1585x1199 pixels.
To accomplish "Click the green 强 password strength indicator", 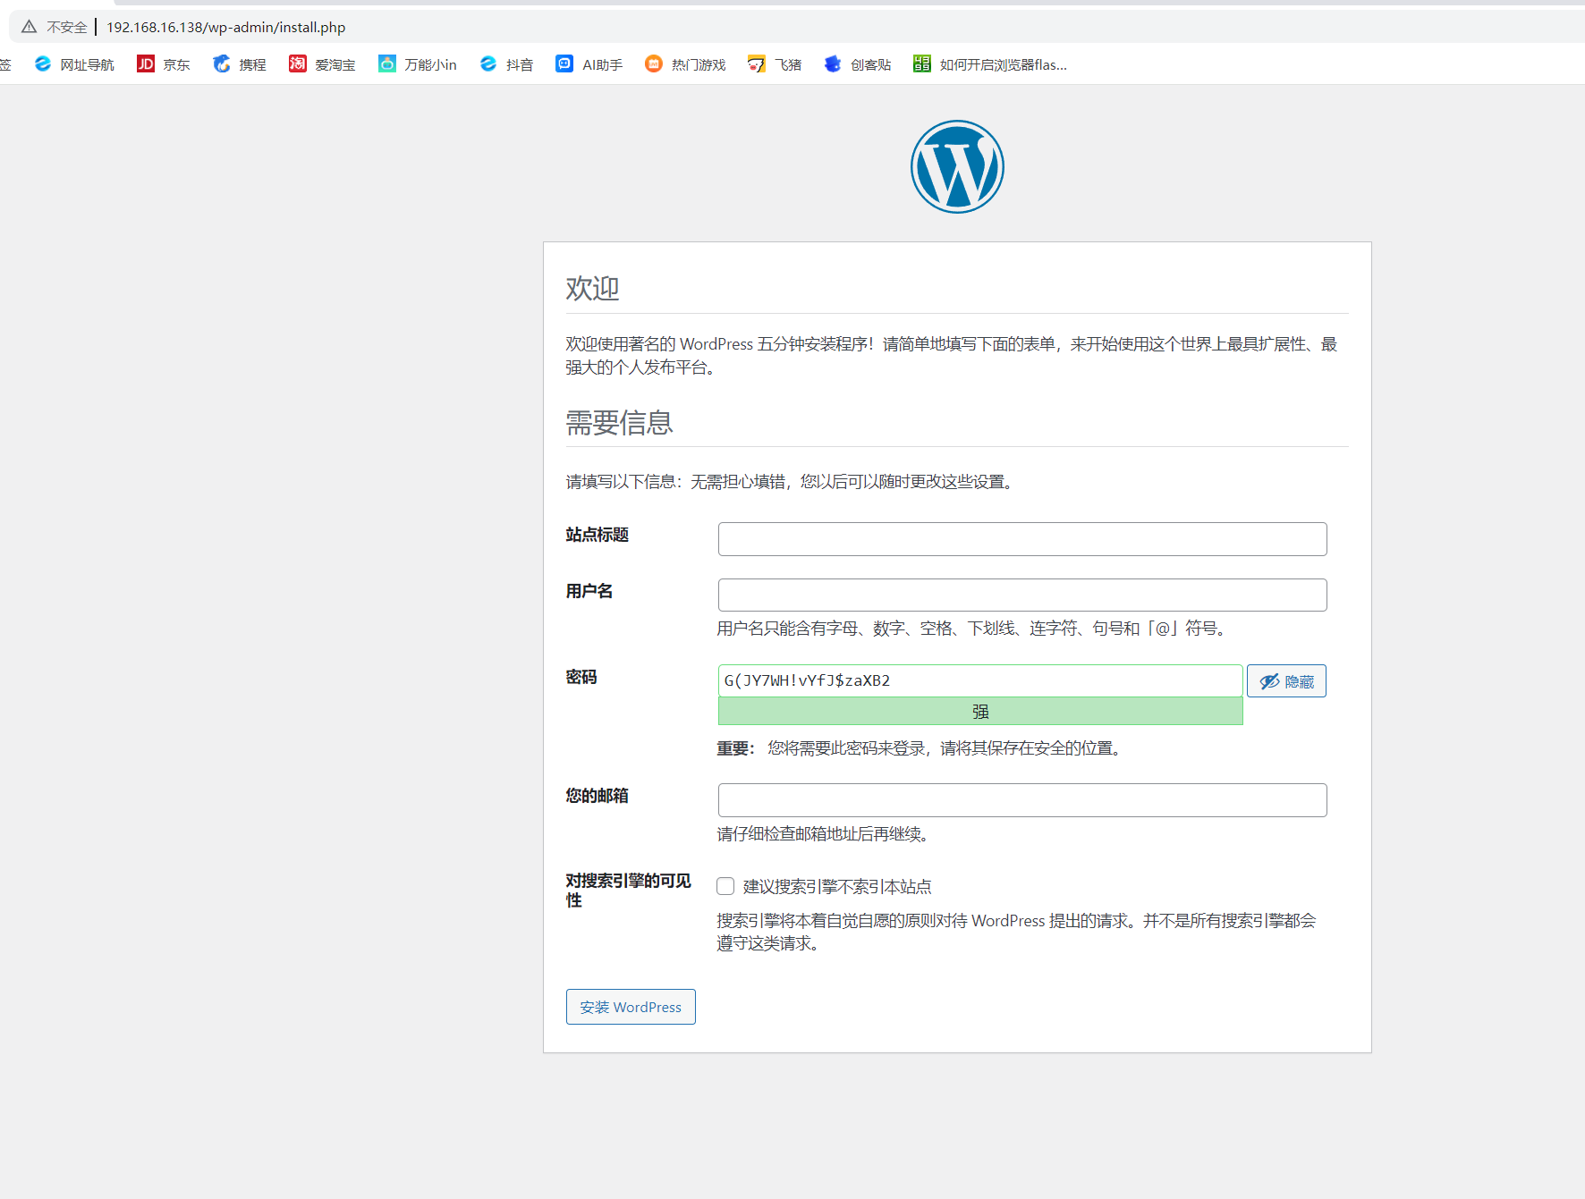I will 980,711.
